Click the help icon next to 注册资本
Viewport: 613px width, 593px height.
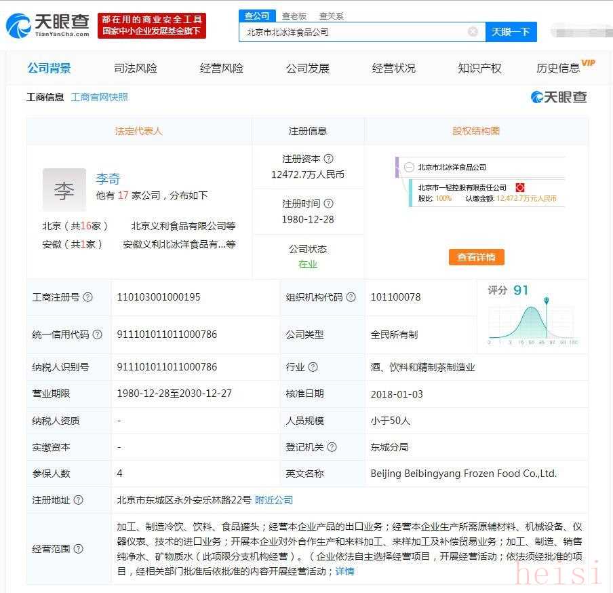click(x=329, y=158)
